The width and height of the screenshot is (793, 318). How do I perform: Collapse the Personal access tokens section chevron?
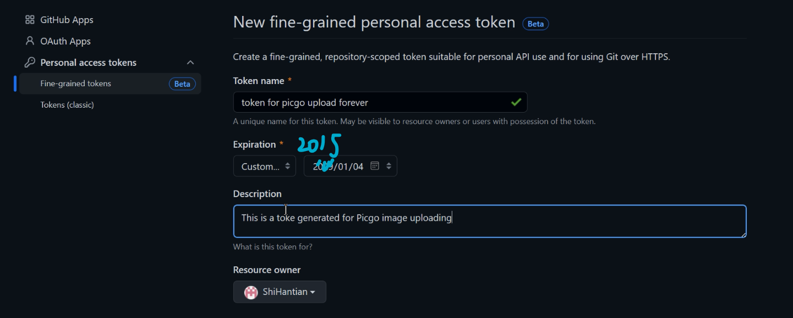click(x=190, y=63)
